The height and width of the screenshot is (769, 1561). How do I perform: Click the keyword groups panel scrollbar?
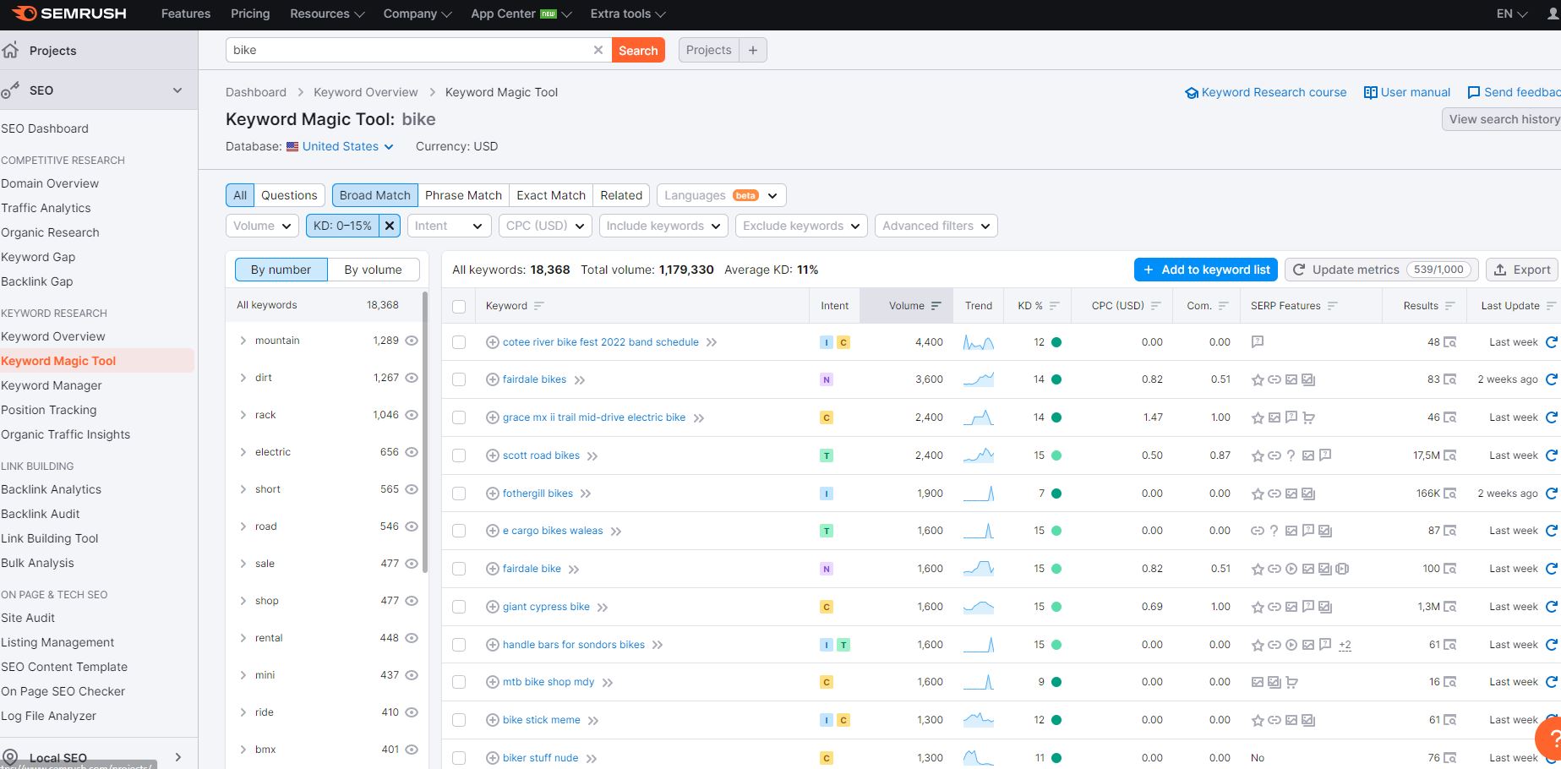pos(424,431)
